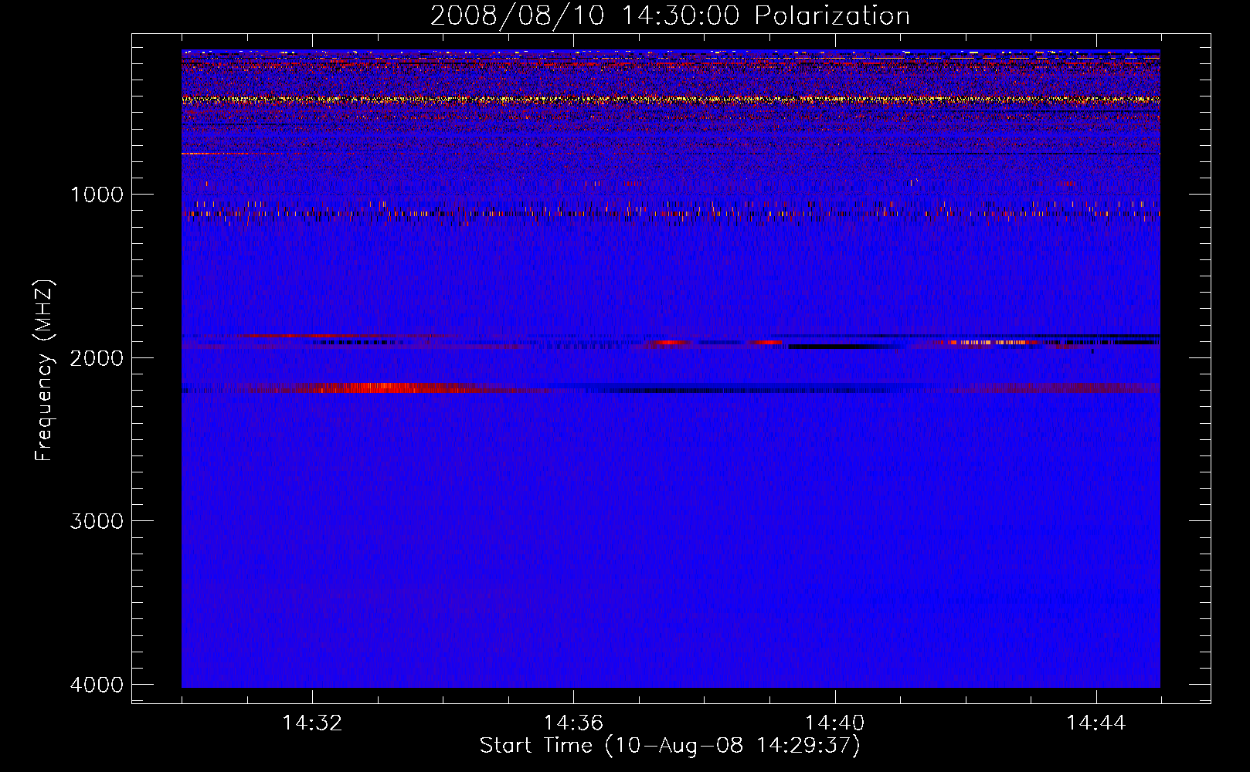
Task: Click the 1000 frequency tick label
Action: pos(97,195)
